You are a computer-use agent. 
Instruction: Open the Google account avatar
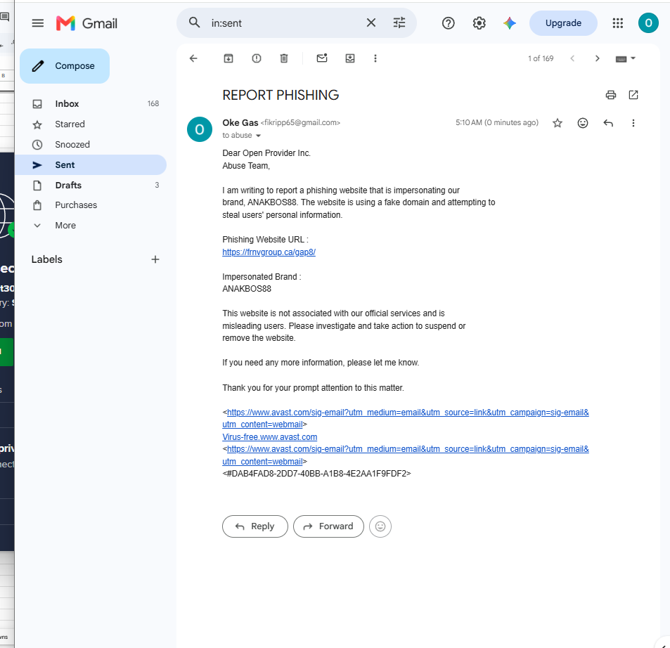[648, 23]
